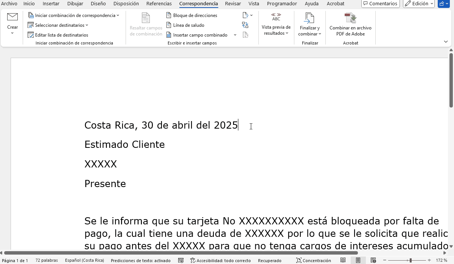Click the macro recording status bar icon
This screenshot has height=264, width=454.
[181, 261]
